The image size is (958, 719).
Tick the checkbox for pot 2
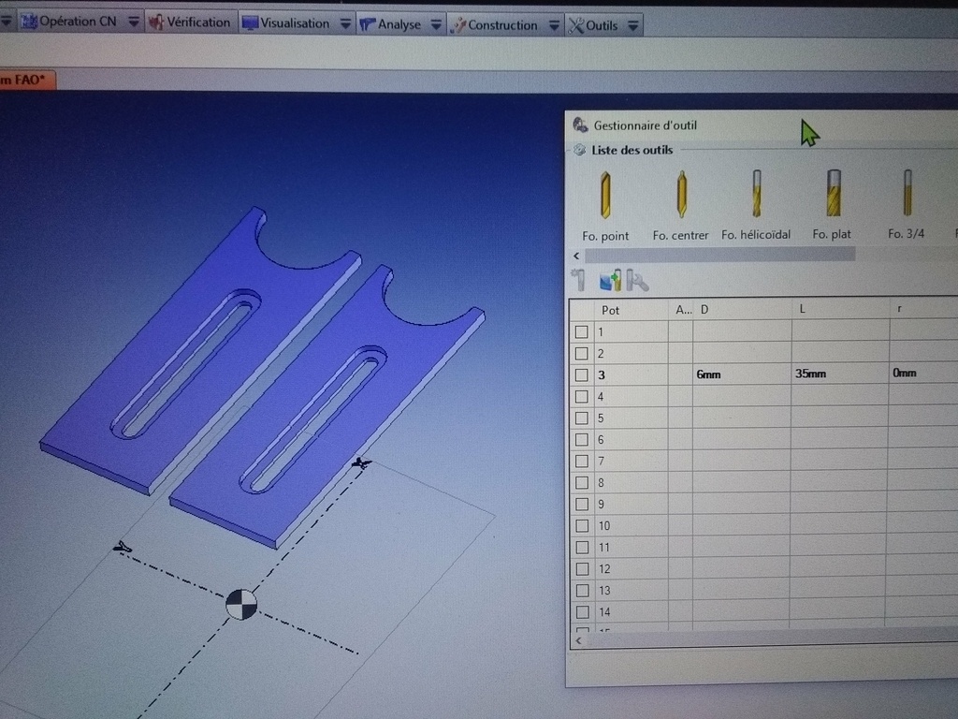pyautogui.click(x=582, y=353)
